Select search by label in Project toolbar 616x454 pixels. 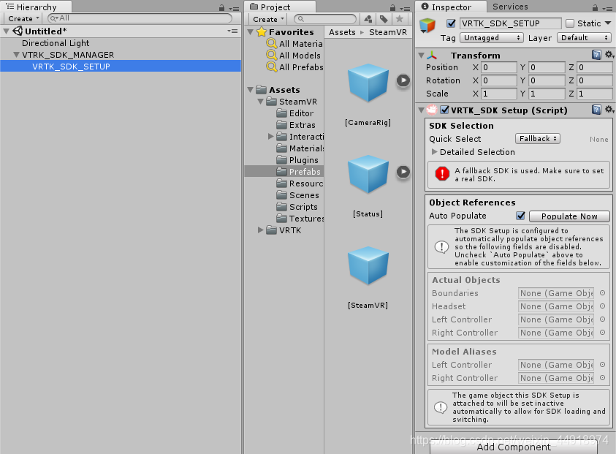pyautogui.click(x=382, y=19)
